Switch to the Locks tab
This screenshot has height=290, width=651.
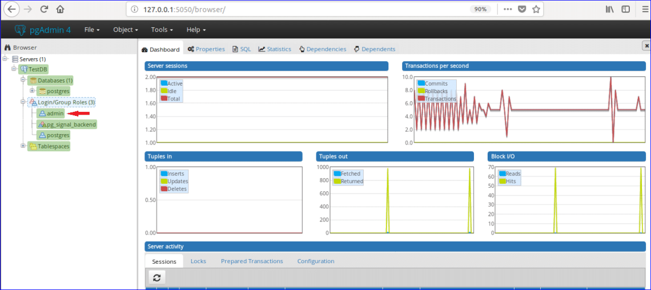coord(198,261)
